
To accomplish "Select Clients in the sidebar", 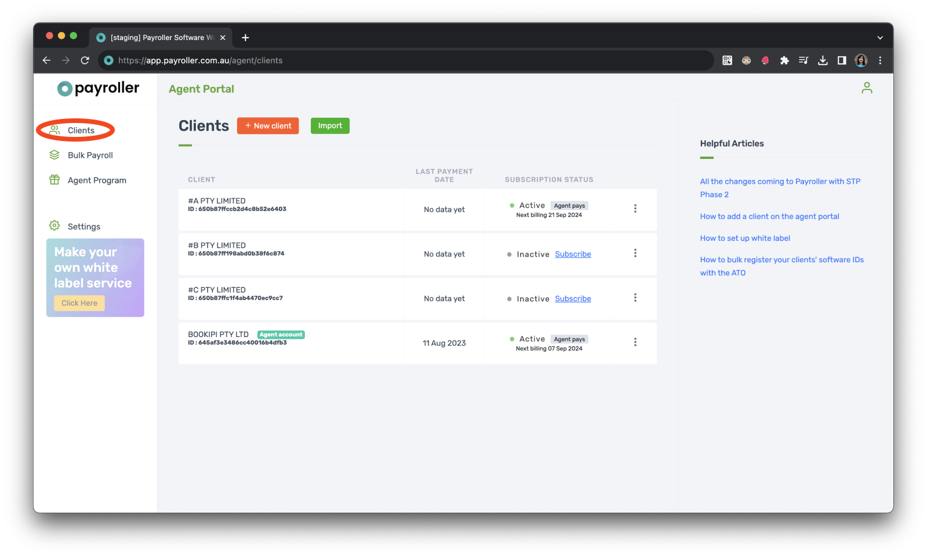I will 81,131.
